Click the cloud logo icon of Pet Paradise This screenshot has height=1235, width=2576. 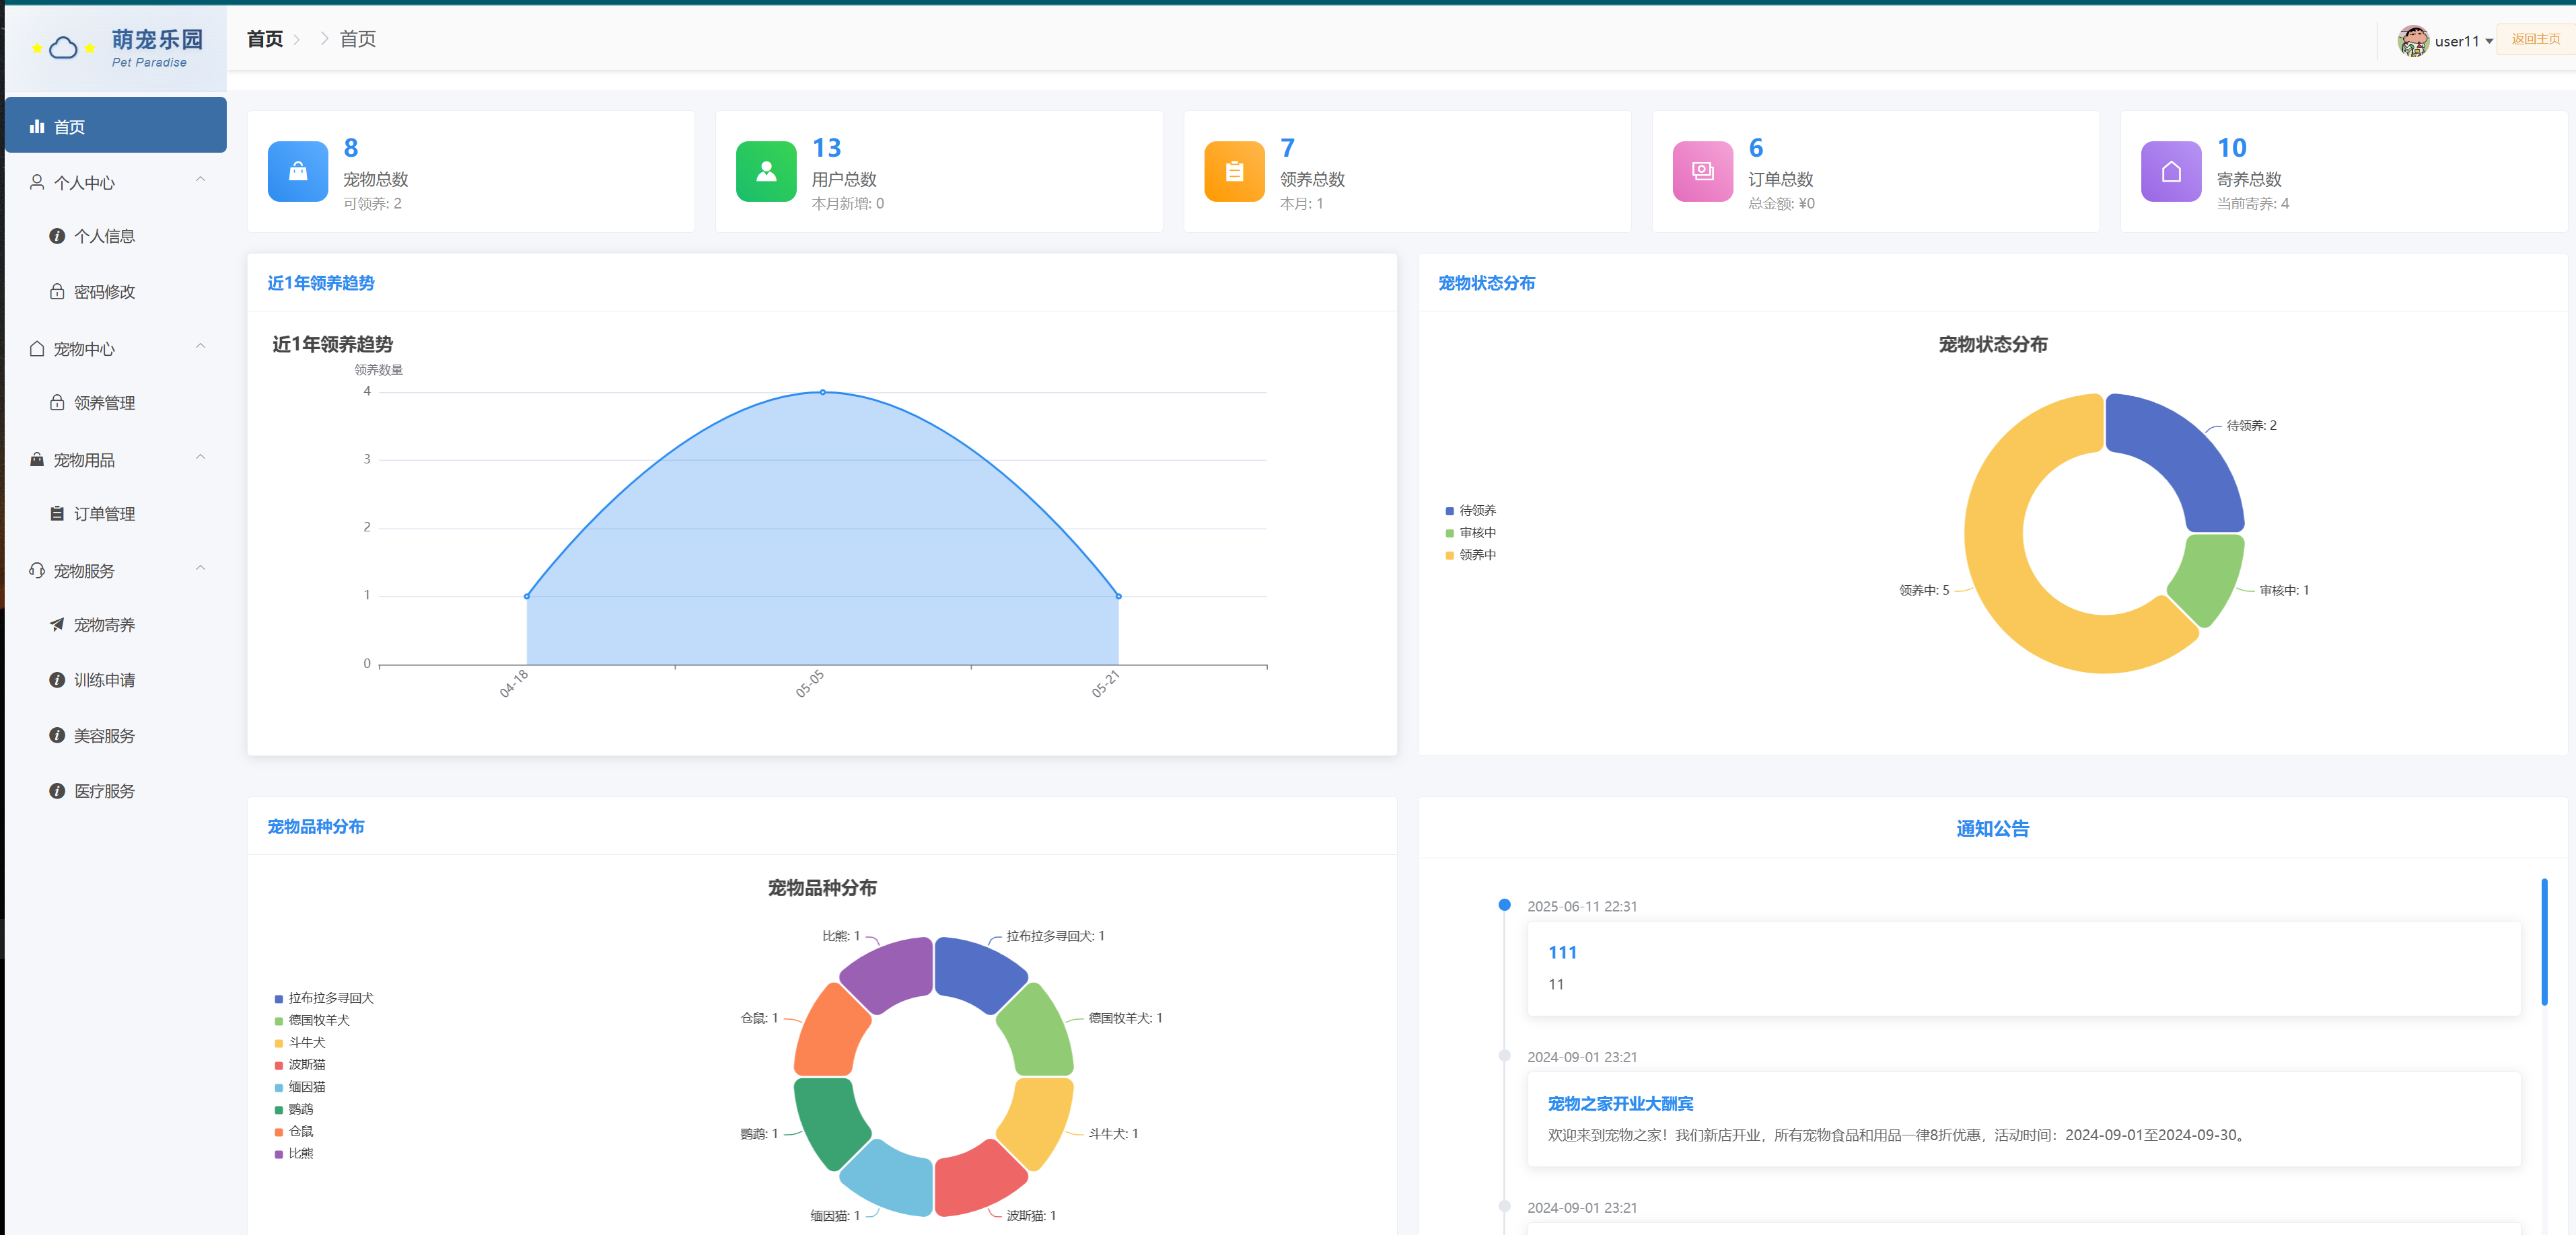click(x=63, y=47)
